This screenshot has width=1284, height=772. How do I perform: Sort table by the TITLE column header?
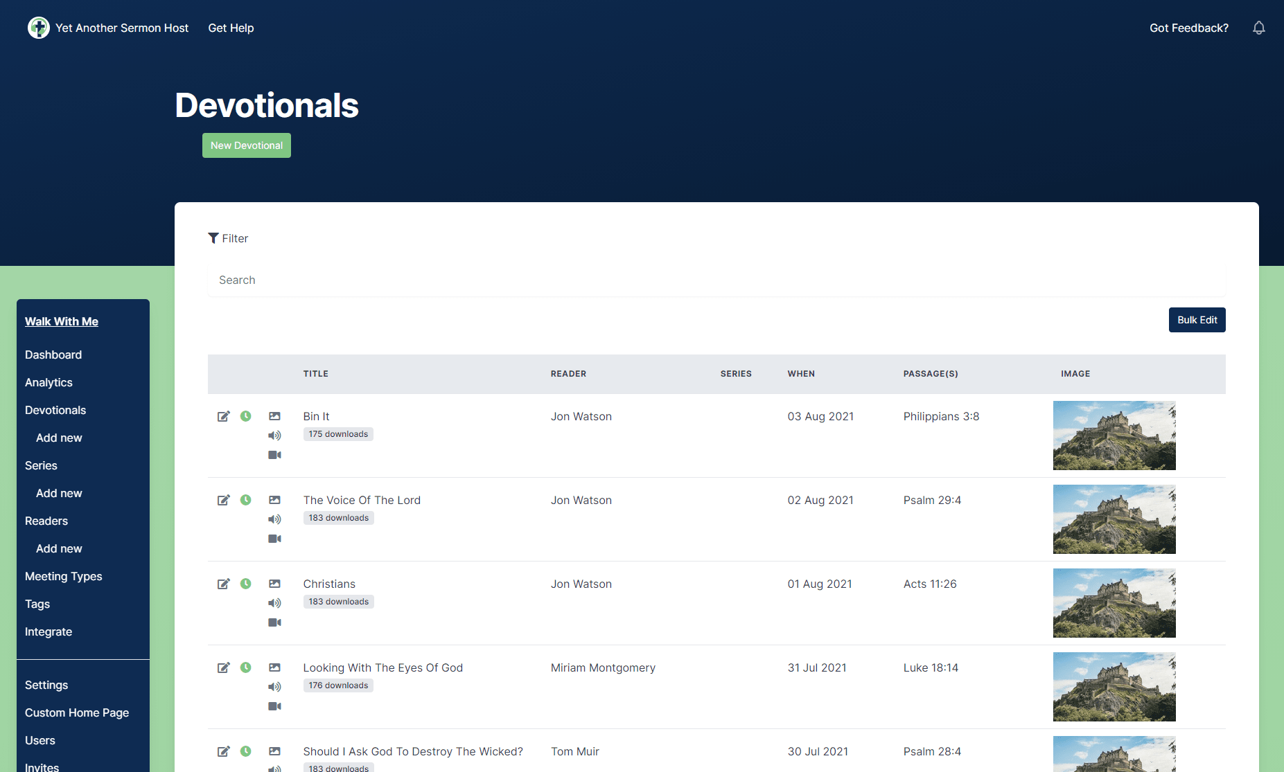coord(315,374)
